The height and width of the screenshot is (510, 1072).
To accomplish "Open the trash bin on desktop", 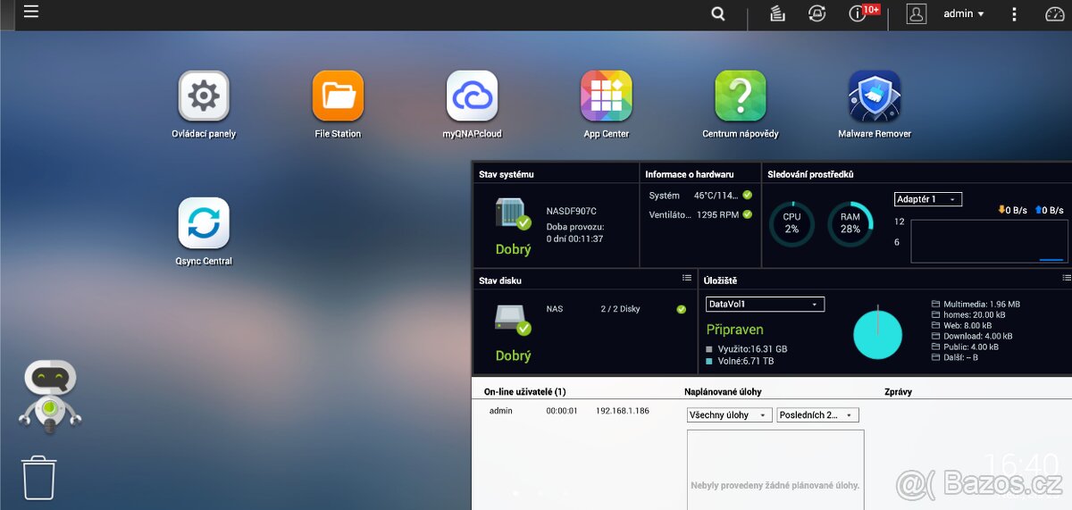I will pyautogui.click(x=39, y=477).
